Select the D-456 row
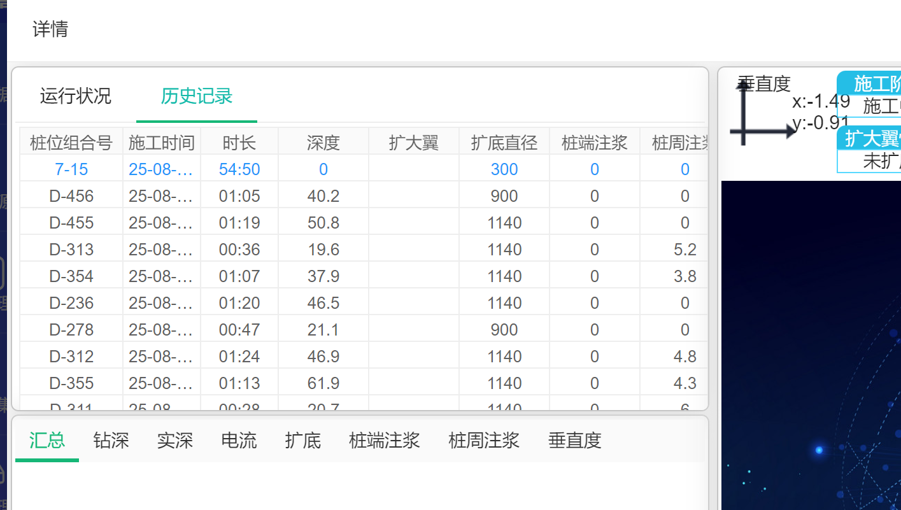Image resolution: width=901 pixels, height=510 pixels. coord(71,196)
